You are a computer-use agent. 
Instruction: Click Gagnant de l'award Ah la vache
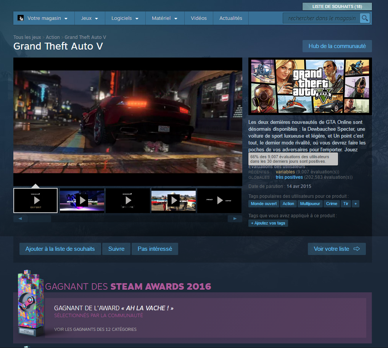pyautogui.click(x=114, y=308)
